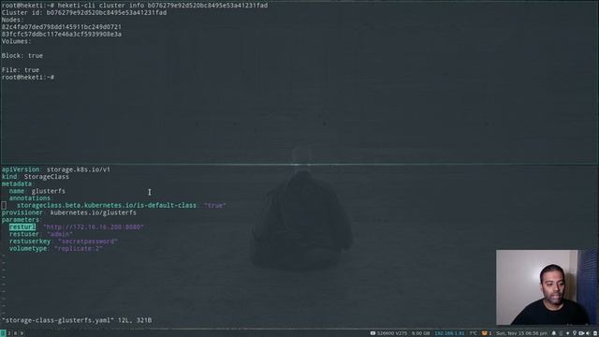The width and height of the screenshot is (599, 337).
Task: Click the notification bell tray icon
Action: pyautogui.click(x=554, y=333)
